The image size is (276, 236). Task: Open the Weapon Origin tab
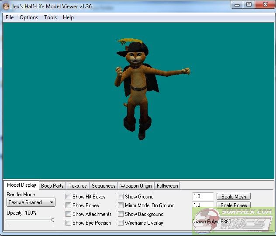pyautogui.click(x=136, y=186)
